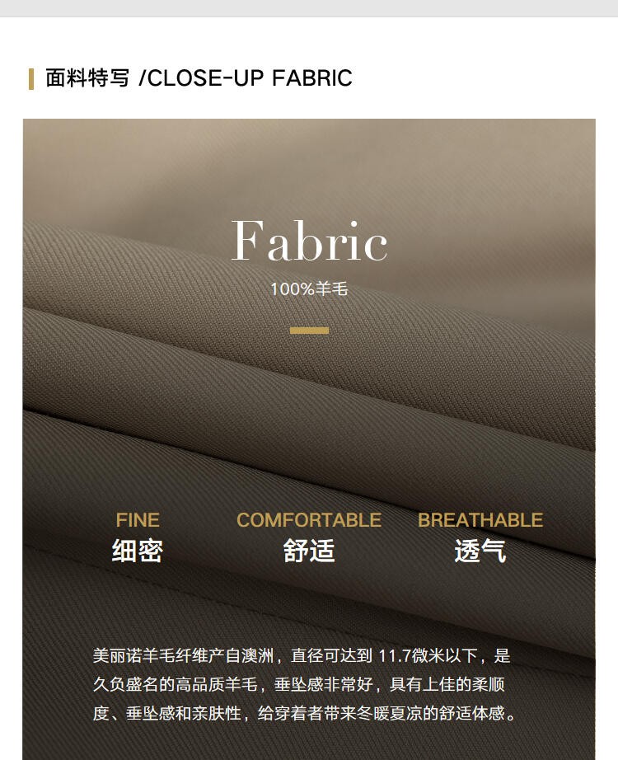Click the COMFORTABLE label

tap(309, 520)
